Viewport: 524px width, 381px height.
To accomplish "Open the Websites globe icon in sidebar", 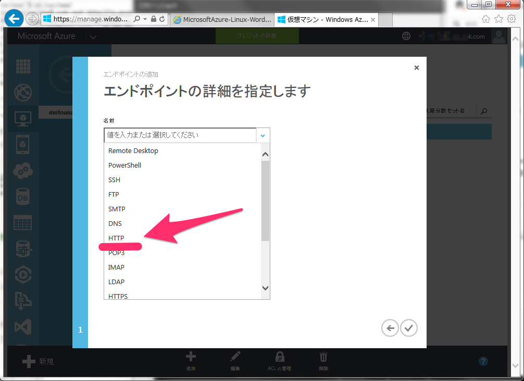I will 23,93.
